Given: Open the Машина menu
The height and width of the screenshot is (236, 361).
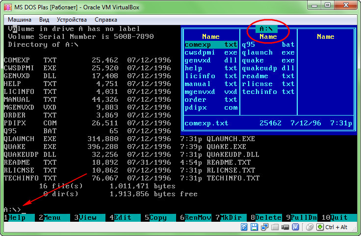Looking at the screenshot, I should coord(20,20).
